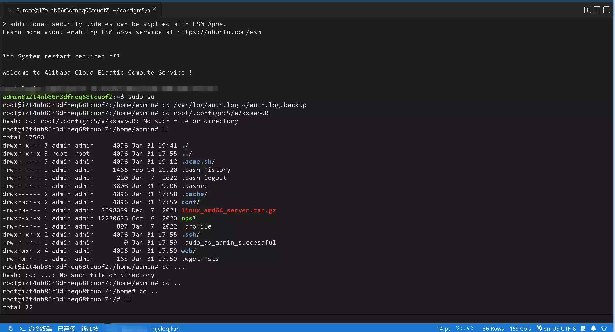The width and height of the screenshot is (615, 332).
Task: Split the terminal vertically
Action: coord(597,10)
